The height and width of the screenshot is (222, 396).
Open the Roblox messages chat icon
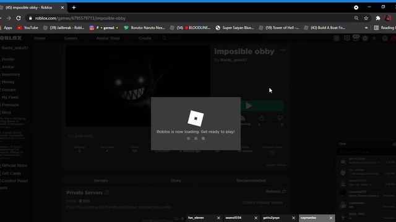tap(346, 38)
